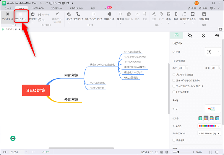Select the マインドマップ mode button
The image size is (224, 155).
coord(8,16)
